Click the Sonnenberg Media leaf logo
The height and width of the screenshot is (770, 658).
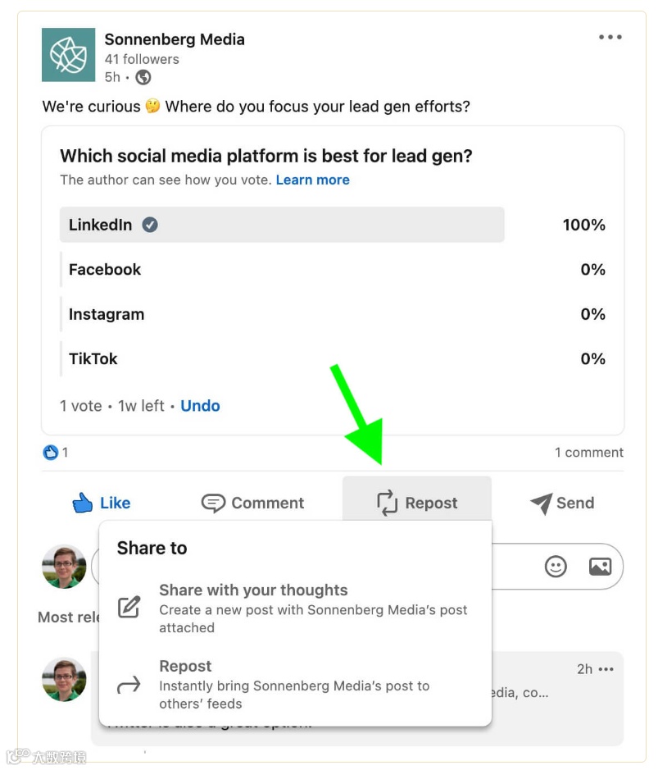coord(68,54)
